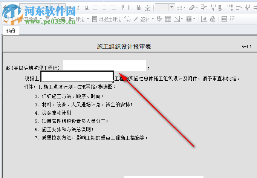Screen dimensions: 257x178
Task: Toggle italic formatting (I)
Action: tap(78, 8)
